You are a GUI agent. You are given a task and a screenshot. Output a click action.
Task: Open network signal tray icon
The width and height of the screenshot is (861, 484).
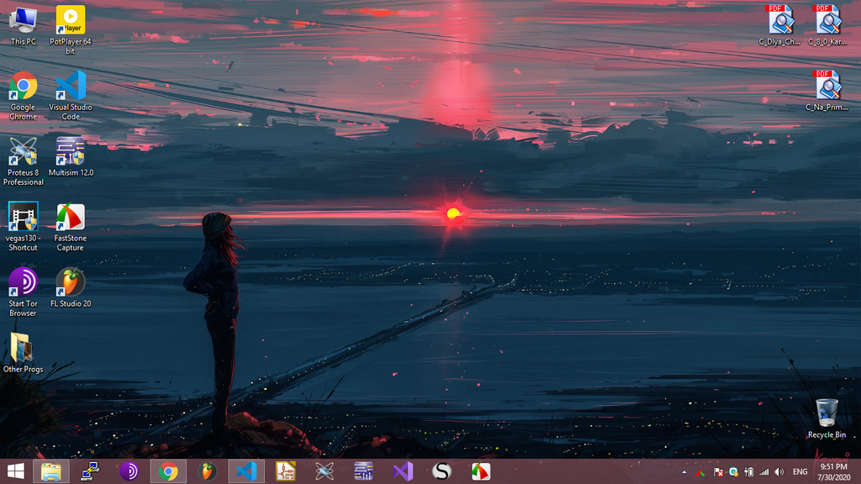click(763, 472)
